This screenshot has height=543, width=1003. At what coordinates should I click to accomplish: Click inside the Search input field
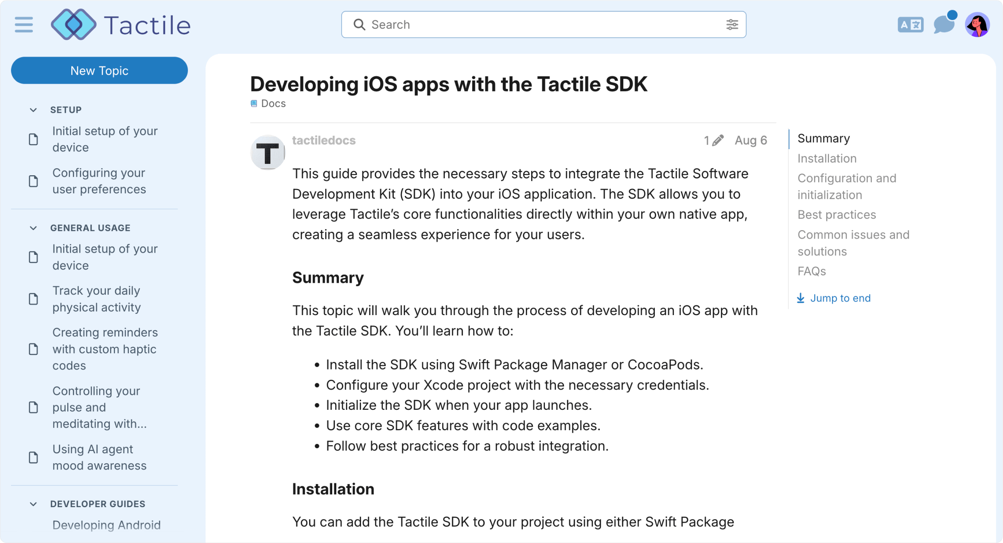coord(487,25)
